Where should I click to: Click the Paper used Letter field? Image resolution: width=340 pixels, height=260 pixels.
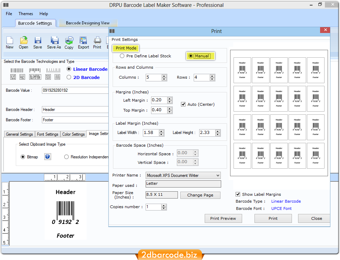[183, 184]
